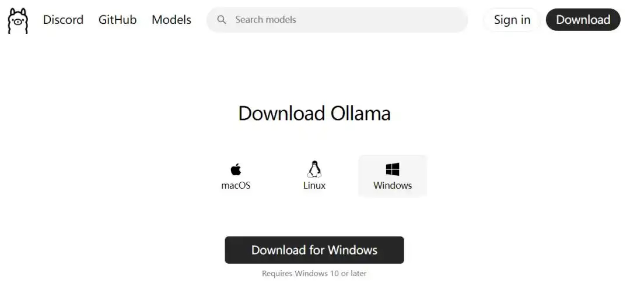Open the GitHub link in header
630x290 pixels.
117,20
